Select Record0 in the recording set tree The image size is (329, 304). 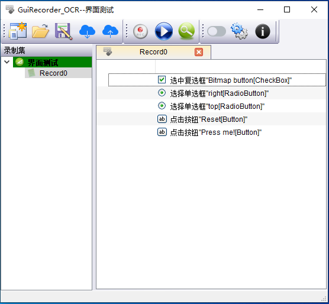58,73
